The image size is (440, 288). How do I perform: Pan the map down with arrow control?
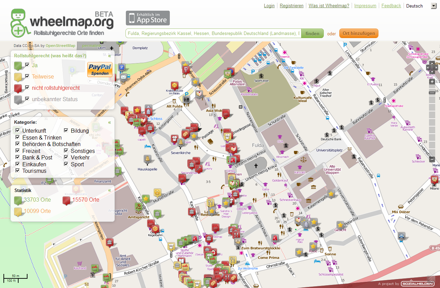pos(432,72)
